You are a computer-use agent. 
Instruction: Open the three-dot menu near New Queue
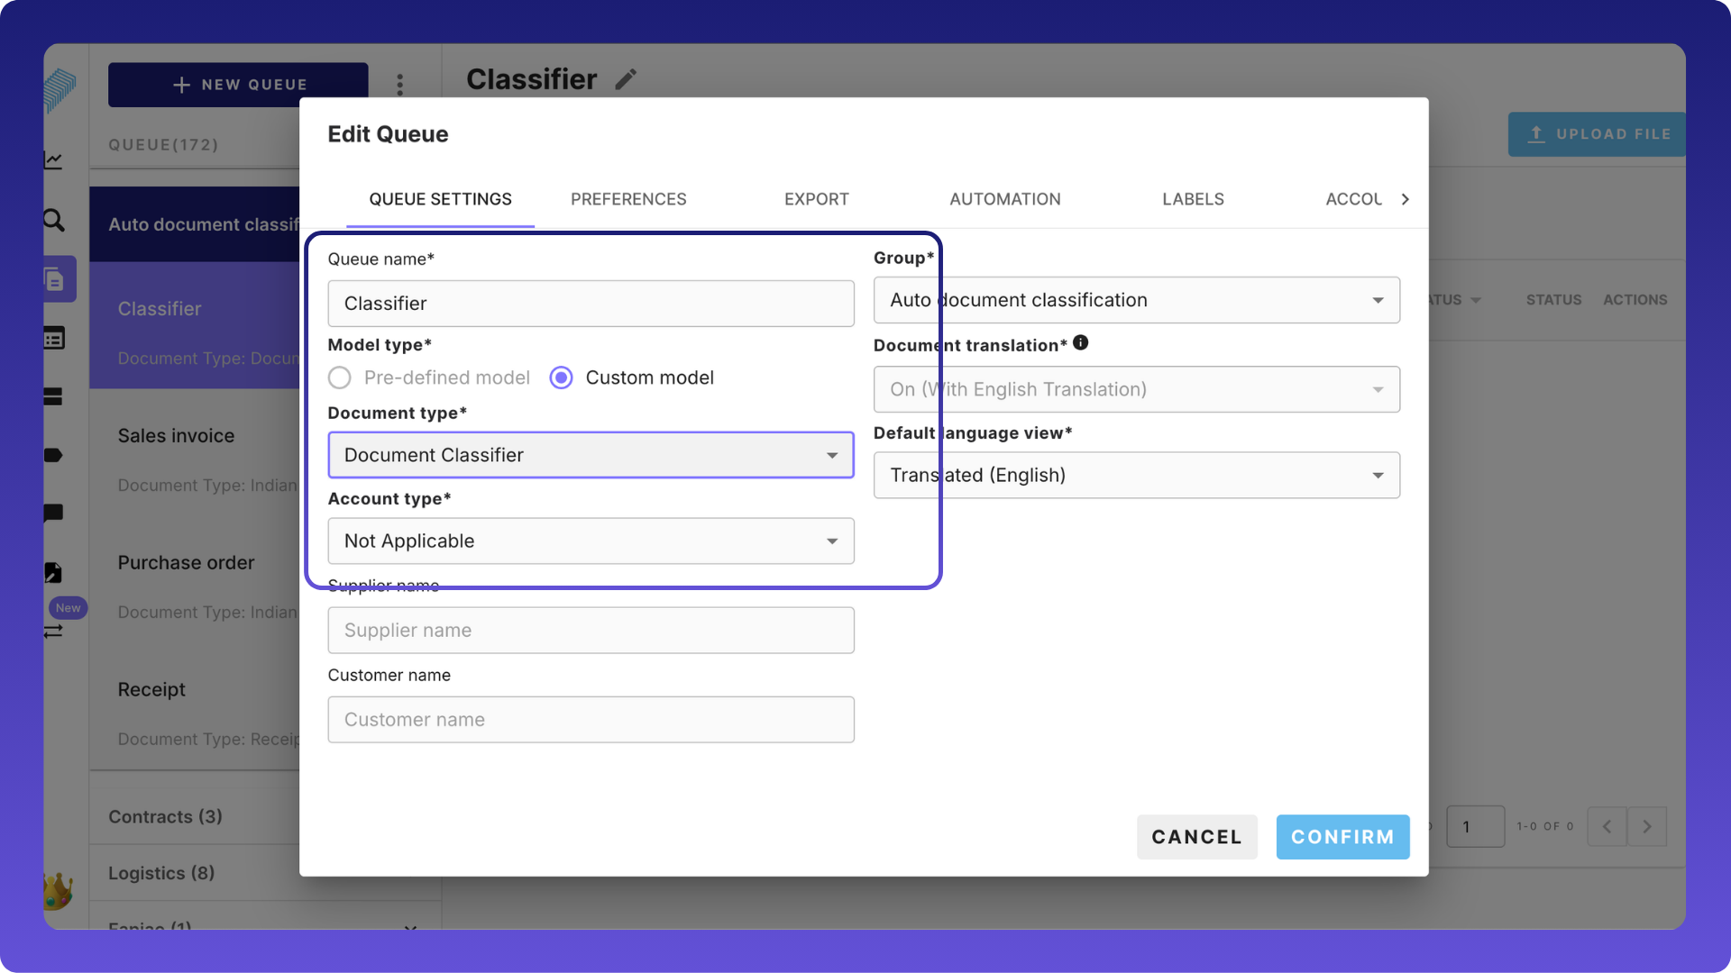(x=400, y=85)
